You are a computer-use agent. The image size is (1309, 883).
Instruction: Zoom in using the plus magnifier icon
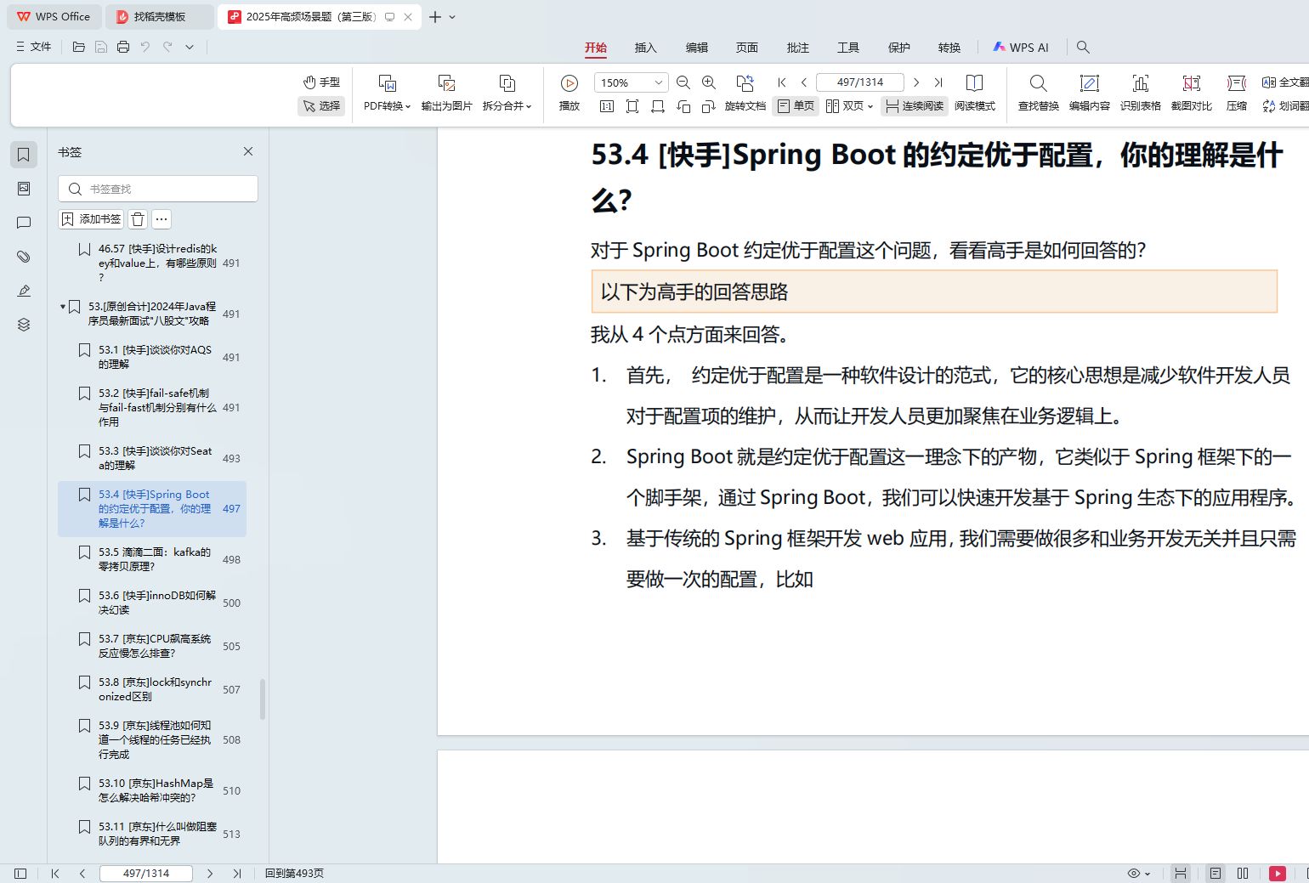709,82
